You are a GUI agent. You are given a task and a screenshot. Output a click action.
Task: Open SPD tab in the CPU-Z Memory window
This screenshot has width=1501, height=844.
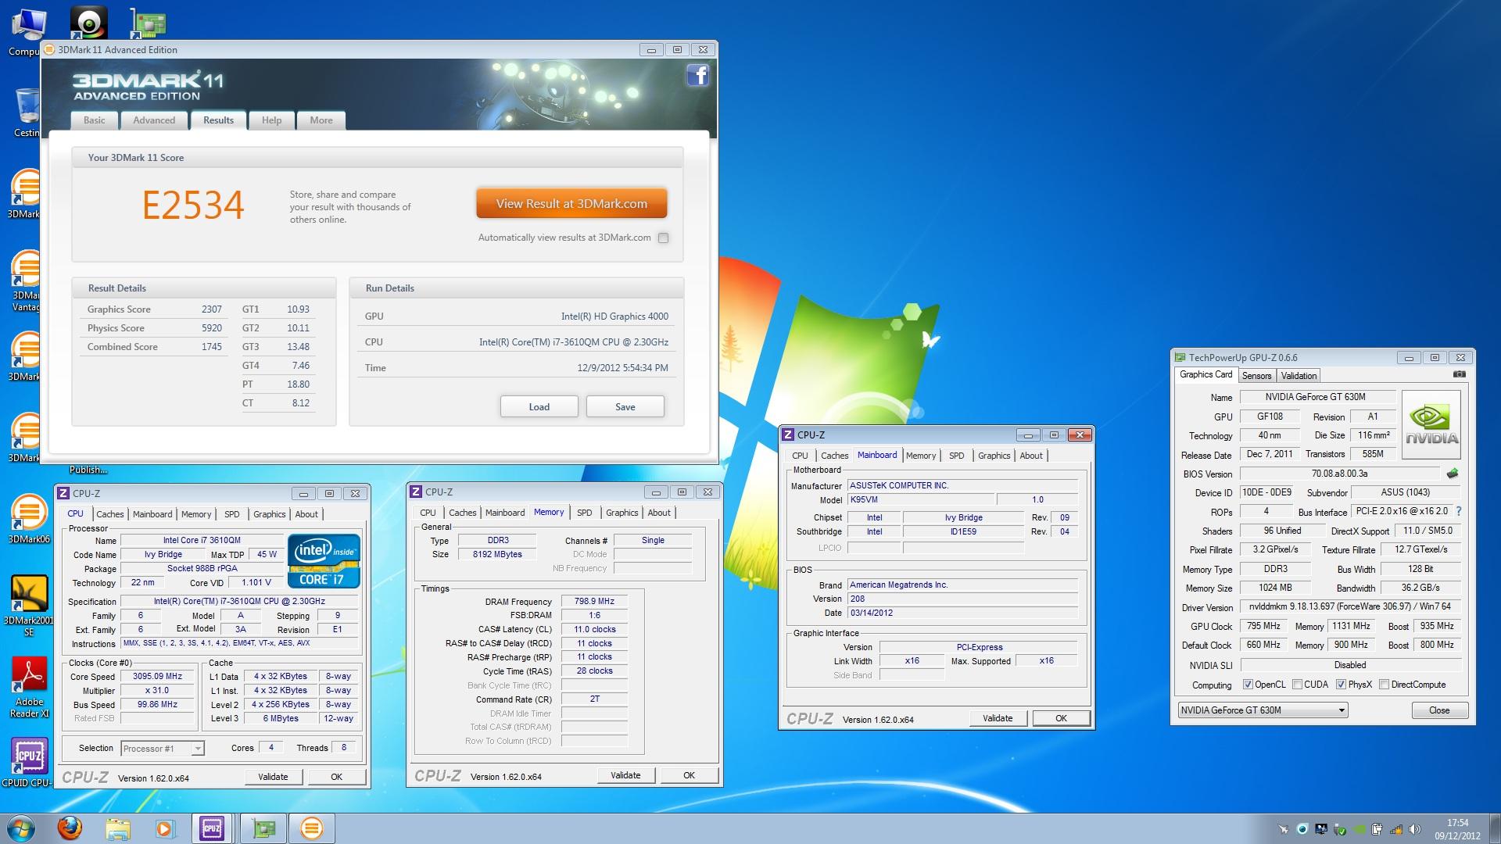(584, 513)
